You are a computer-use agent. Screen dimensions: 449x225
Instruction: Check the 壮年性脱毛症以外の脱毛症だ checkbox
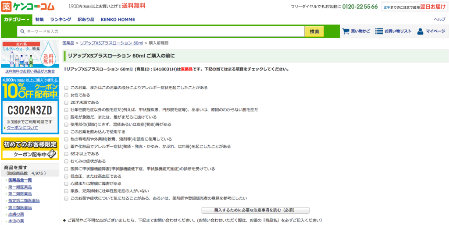pyautogui.click(x=66, y=110)
